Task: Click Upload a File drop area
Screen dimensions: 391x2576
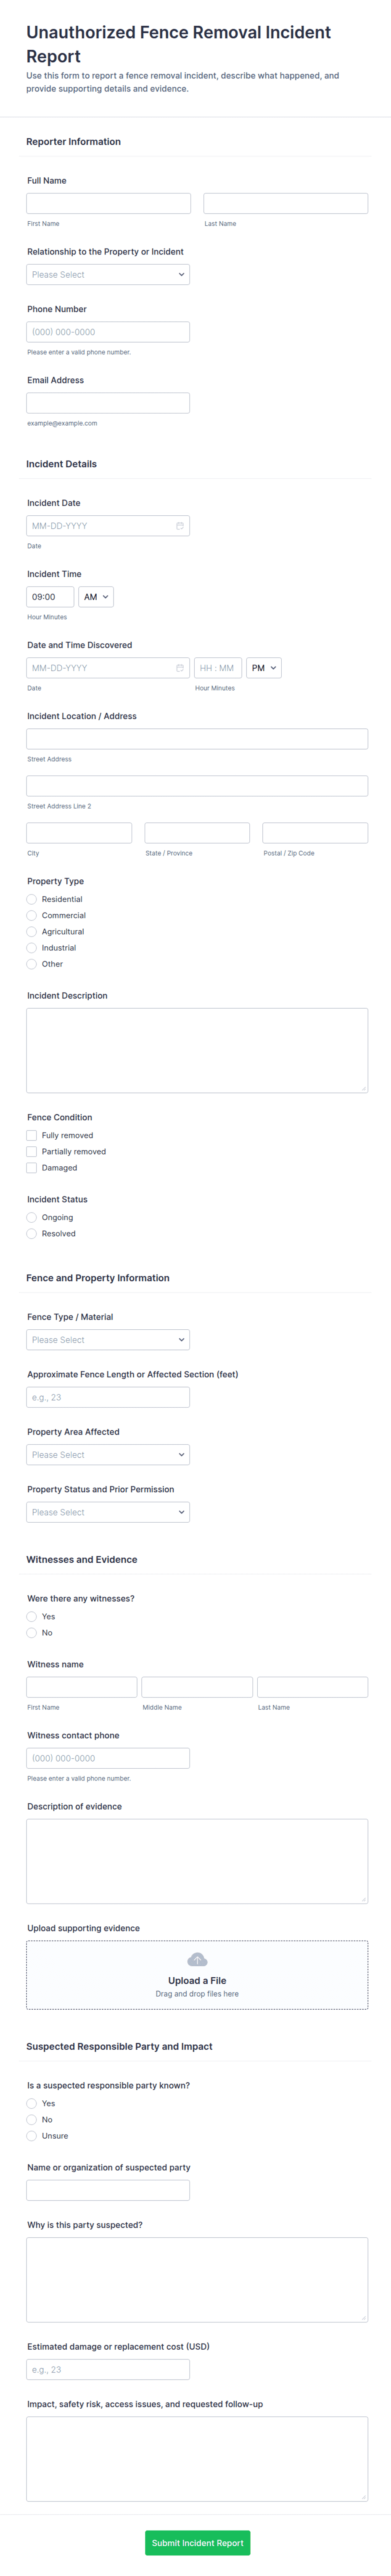Action: (198, 1975)
